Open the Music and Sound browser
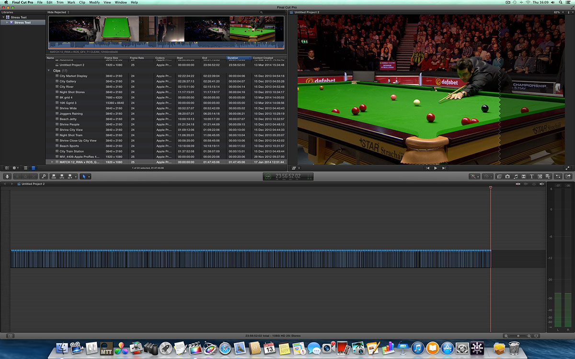This screenshot has width=575, height=359. pos(516,177)
